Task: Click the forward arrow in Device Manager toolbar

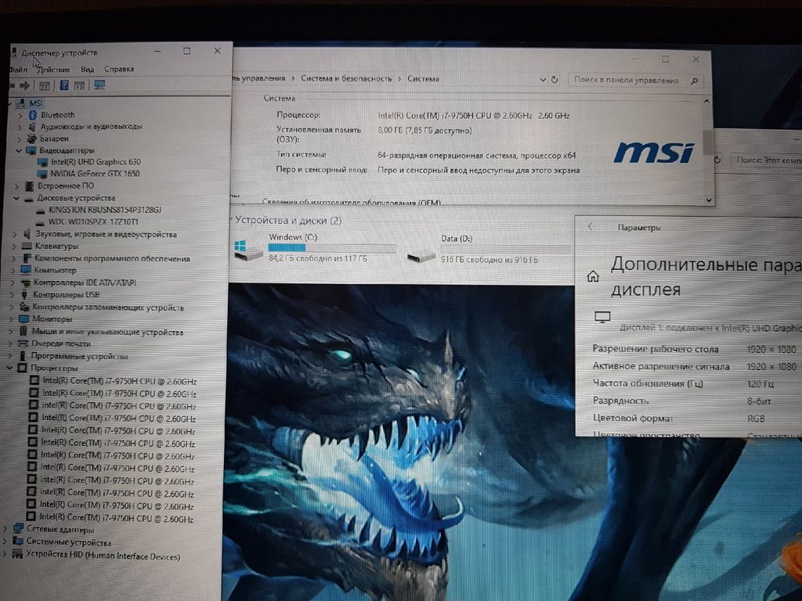Action: coord(24,85)
